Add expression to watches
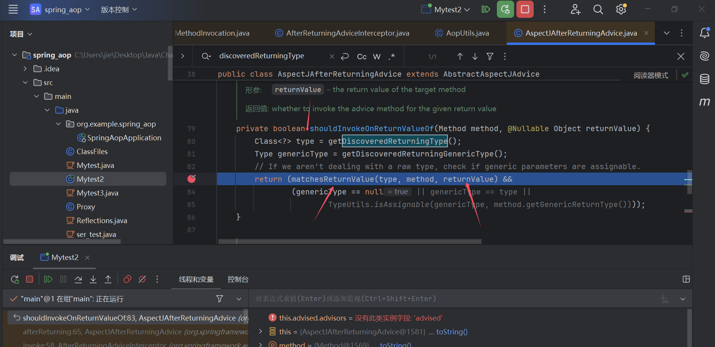 [664, 299]
